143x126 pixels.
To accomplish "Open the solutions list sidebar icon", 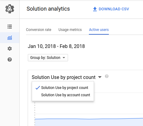I will coord(10,27).
